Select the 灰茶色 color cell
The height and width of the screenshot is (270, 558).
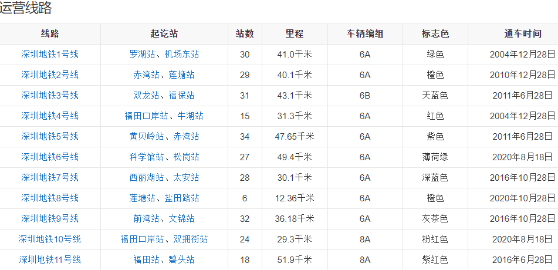click(x=435, y=219)
